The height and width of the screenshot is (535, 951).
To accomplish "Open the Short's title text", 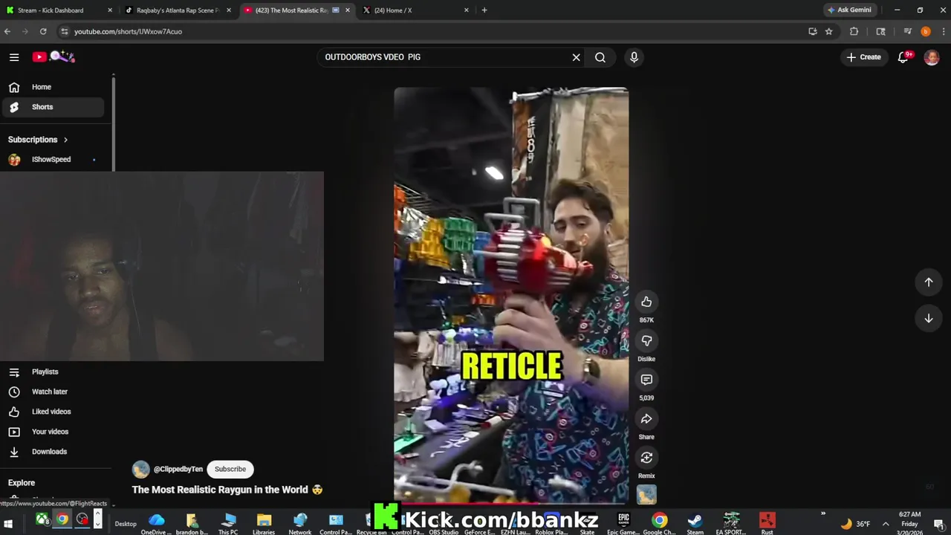I will (227, 490).
